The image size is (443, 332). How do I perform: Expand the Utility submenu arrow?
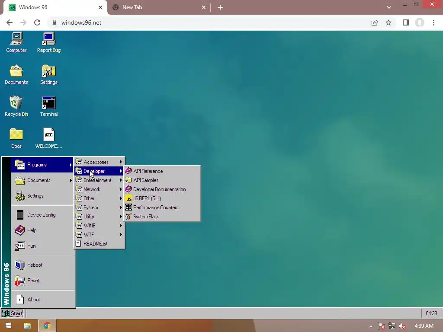point(121,216)
